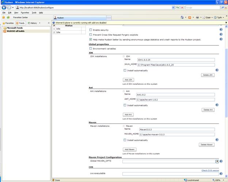Click the Check CVS version link
Image resolution: width=228 pixels, height=182 pixels.
(x=210, y=170)
